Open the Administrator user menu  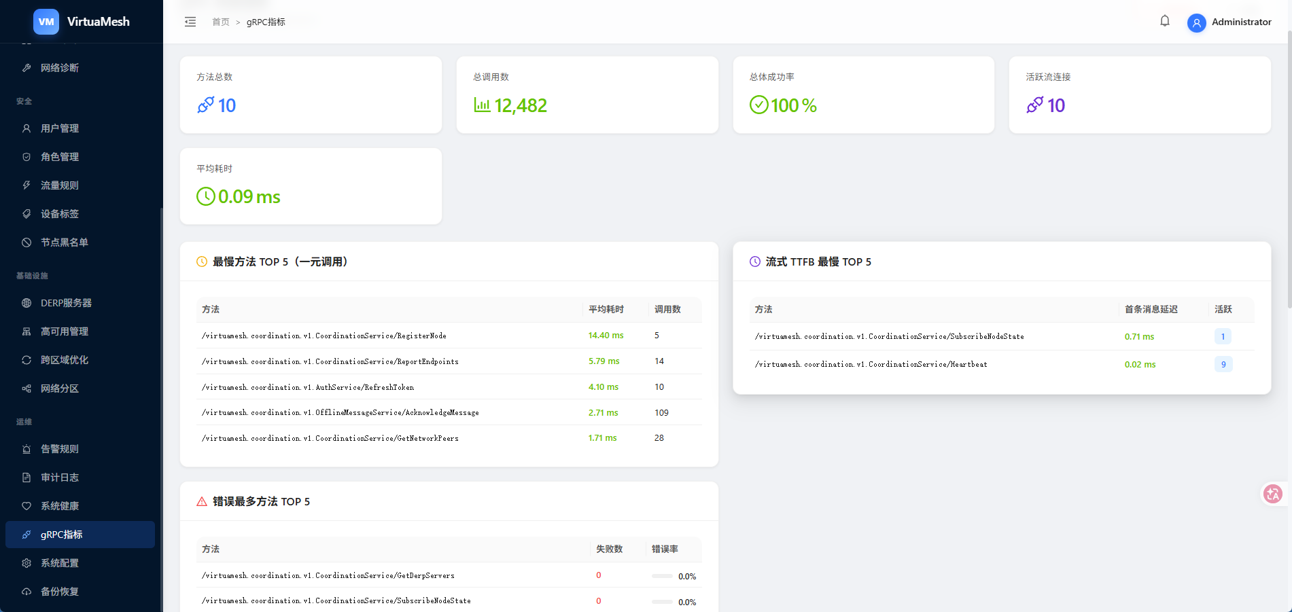point(1229,22)
